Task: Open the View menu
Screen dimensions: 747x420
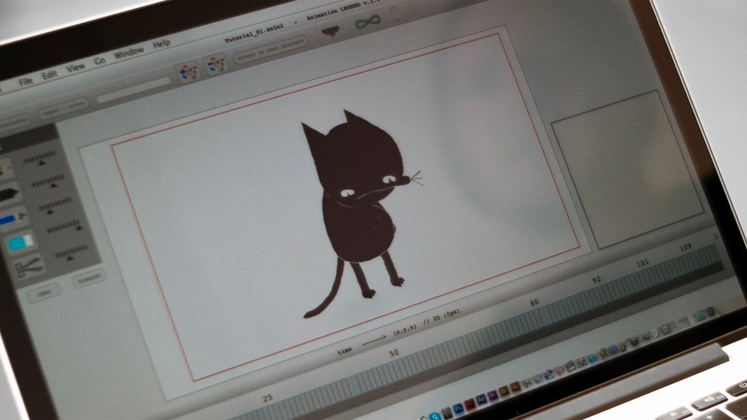Action: (76, 68)
